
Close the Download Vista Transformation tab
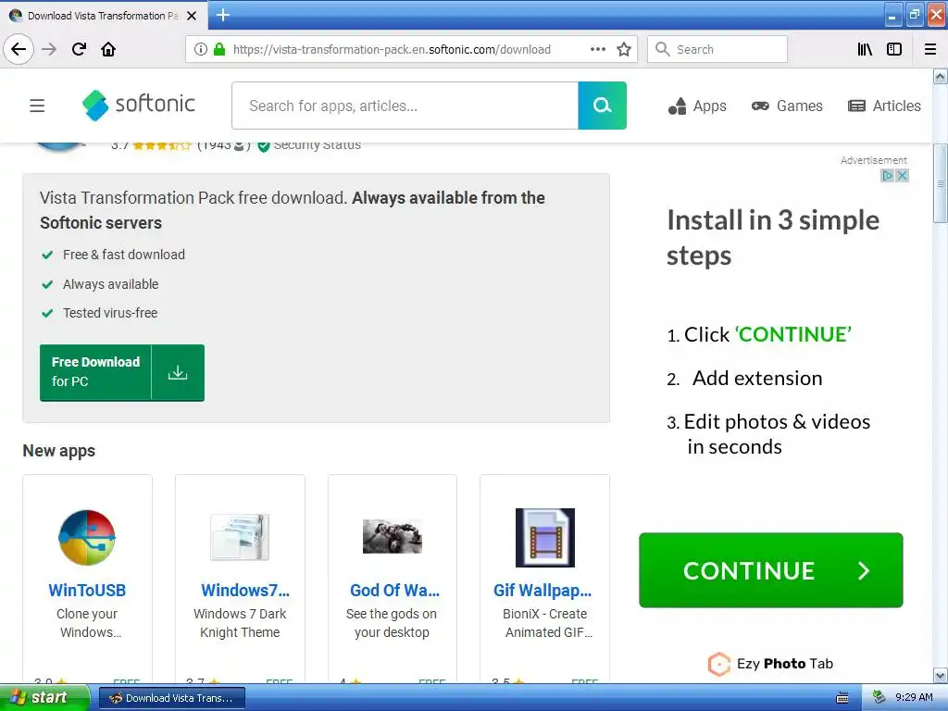pyautogui.click(x=192, y=16)
